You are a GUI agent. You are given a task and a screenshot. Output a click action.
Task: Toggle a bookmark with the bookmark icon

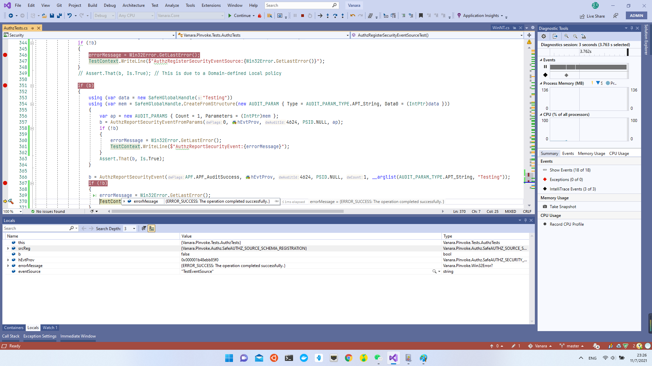click(421, 16)
